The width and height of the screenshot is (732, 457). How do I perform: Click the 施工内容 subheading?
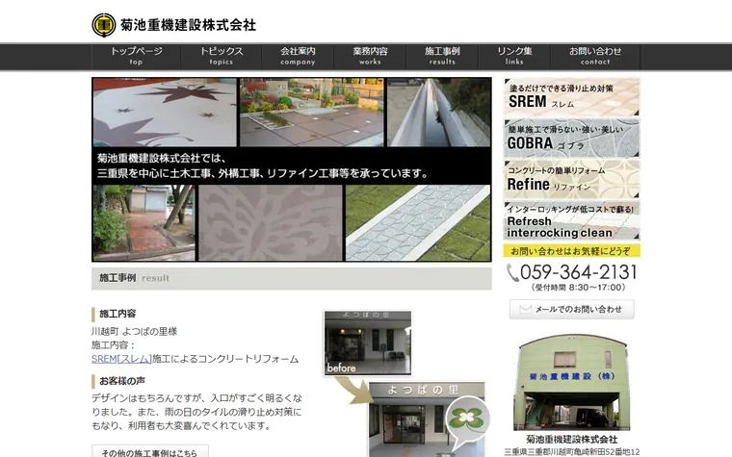pyautogui.click(x=118, y=314)
